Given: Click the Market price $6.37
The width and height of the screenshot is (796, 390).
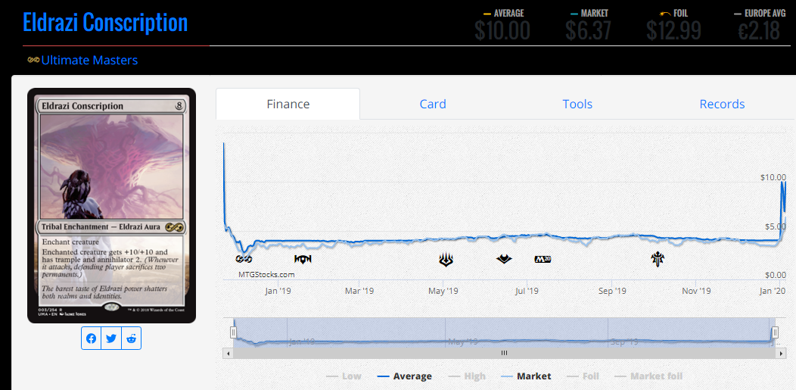Looking at the screenshot, I should 589,31.
